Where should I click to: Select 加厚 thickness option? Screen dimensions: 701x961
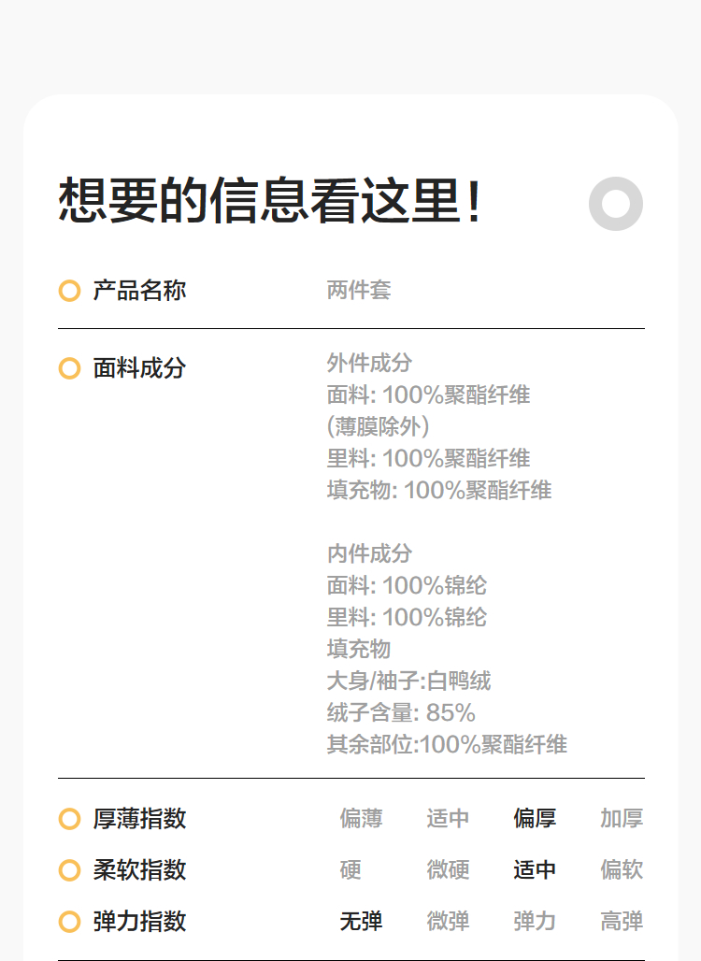[x=622, y=819]
